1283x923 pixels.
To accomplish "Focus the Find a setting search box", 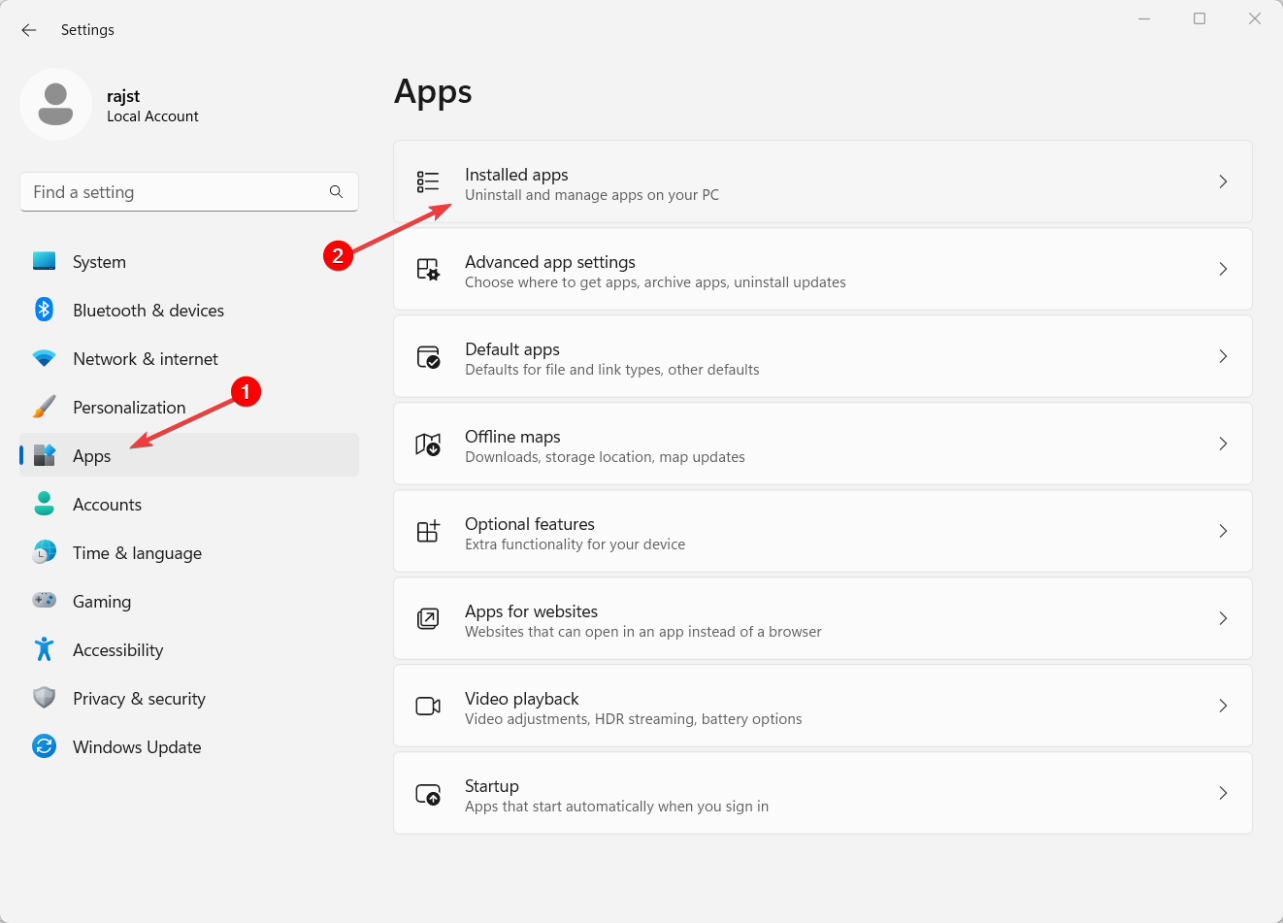I will (175, 192).
